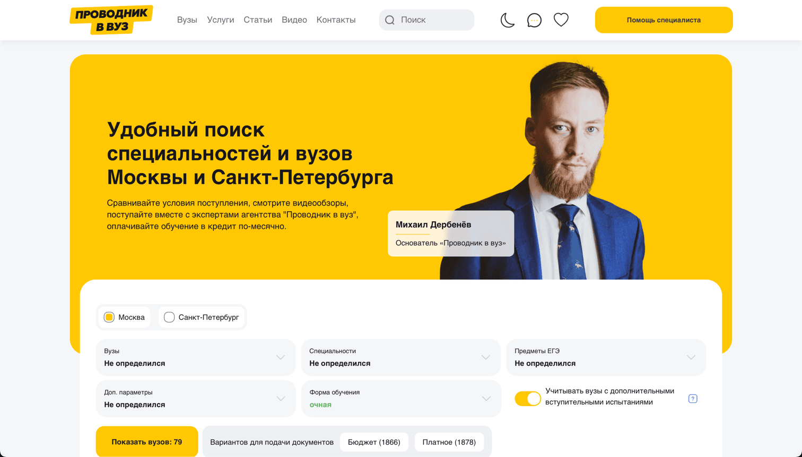Open the Предметы ЕГЭ dropdown

606,357
